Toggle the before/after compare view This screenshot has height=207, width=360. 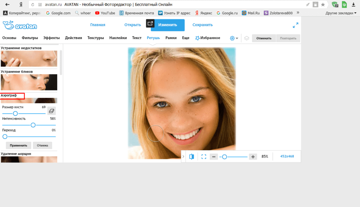(192, 156)
